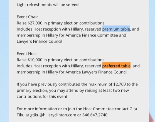The width and height of the screenshot is (155, 122).
Task: Click the '$10,000' amount text
Action: [x=35, y=60]
